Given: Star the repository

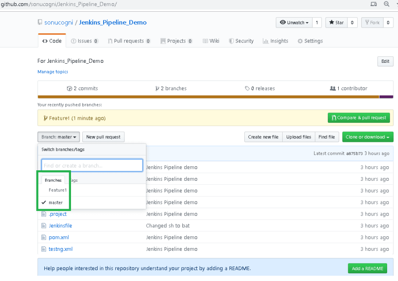Looking at the screenshot, I should pos(336,23).
